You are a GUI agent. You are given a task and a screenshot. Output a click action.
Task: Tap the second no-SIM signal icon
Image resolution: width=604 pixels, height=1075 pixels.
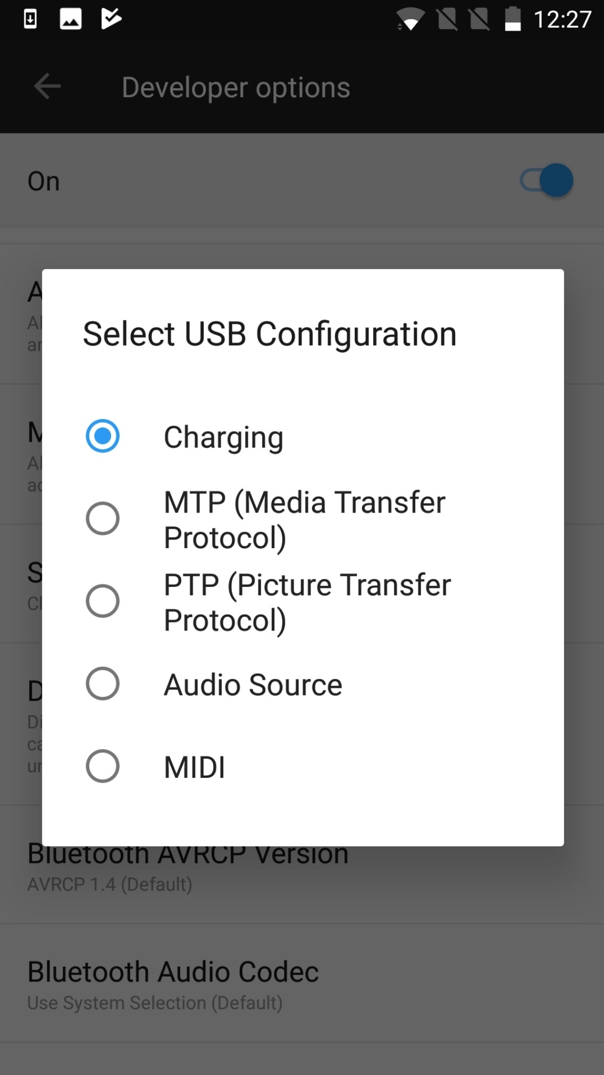coord(479,20)
